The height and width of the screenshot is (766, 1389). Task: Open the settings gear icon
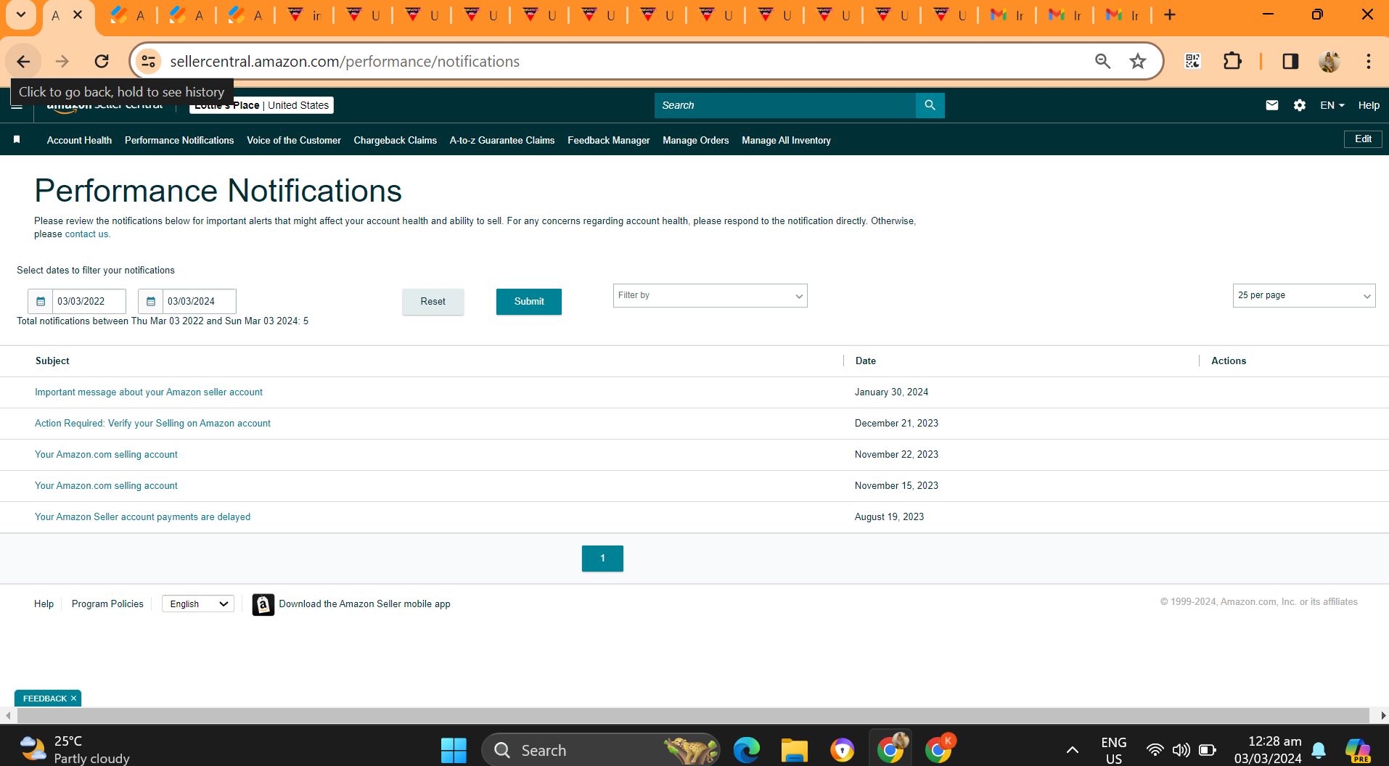point(1300,105)
